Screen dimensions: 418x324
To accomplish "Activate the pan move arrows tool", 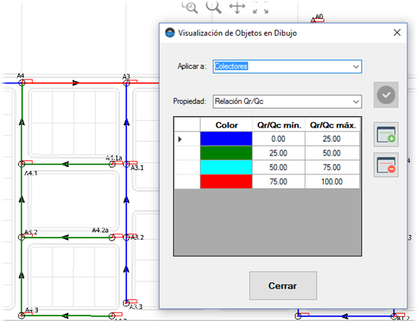I will 237,7.
